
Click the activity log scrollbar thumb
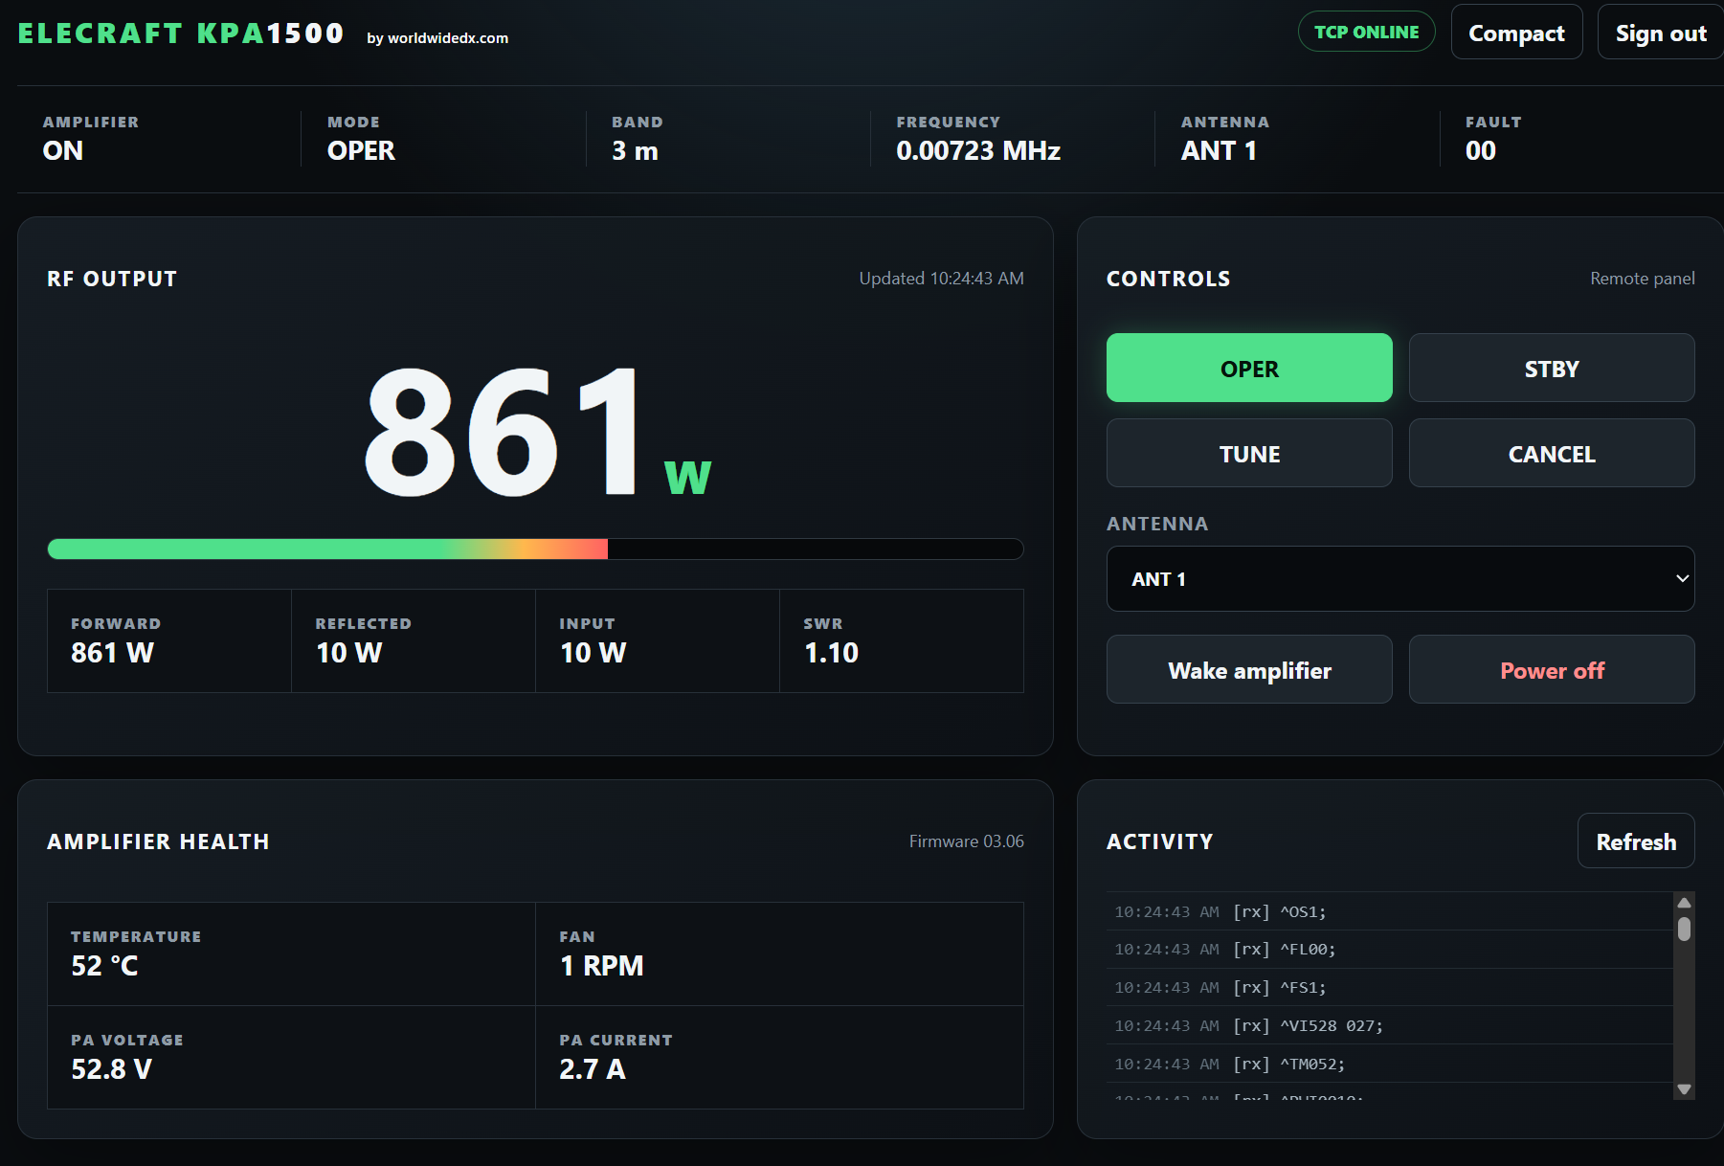point(1684,929)
